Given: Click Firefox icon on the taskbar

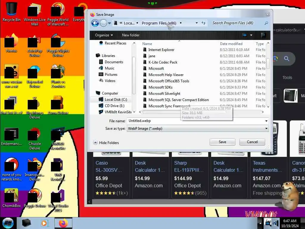Looking at the screenshot, I should 63,223.
